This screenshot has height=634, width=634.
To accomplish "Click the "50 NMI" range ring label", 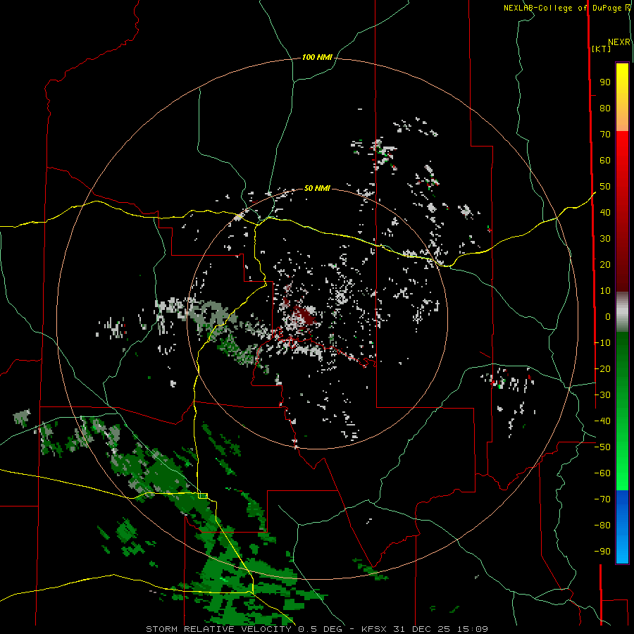I will (x=317, y=188).
